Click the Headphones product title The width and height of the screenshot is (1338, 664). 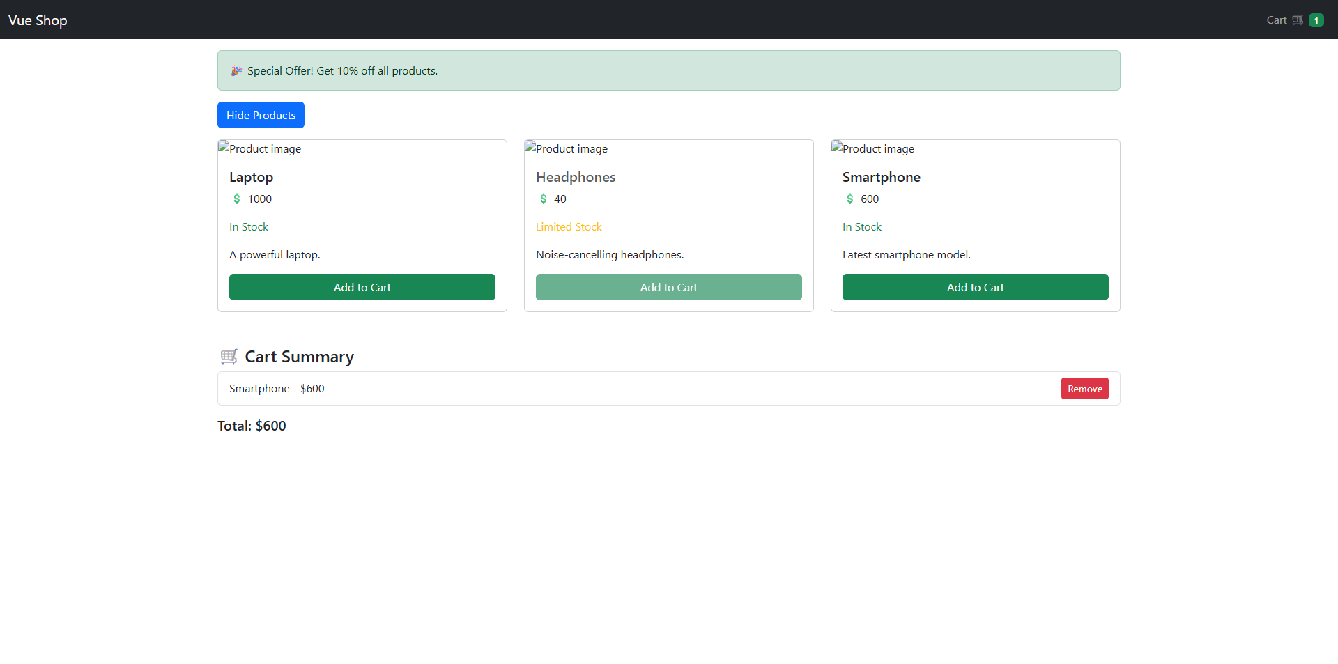576,177
